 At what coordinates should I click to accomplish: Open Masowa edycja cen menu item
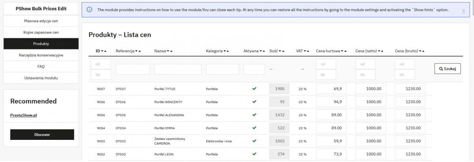coord(41,21)
